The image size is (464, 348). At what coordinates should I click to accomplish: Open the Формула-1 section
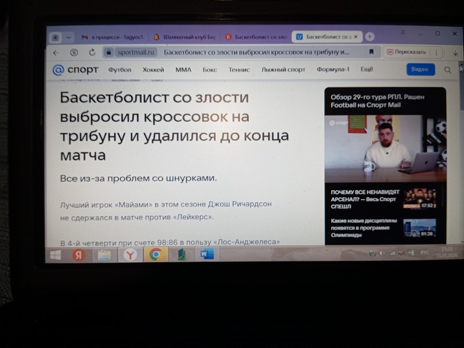pos(333,69)
